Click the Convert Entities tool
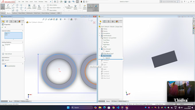The height and width of the screenshot is (110, 195). pyautogui.click(x=34, y=7)
